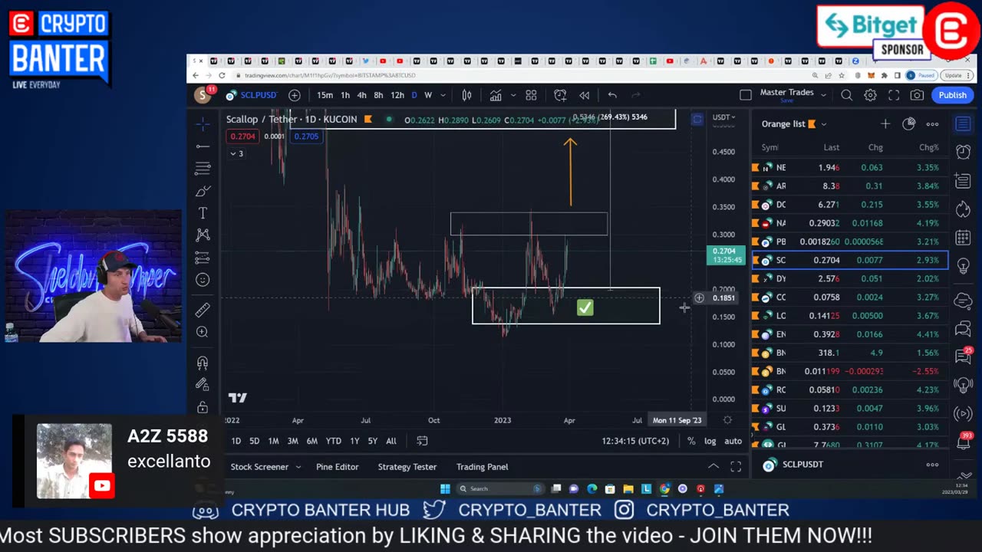Click the Publish button

pos(952,95)
